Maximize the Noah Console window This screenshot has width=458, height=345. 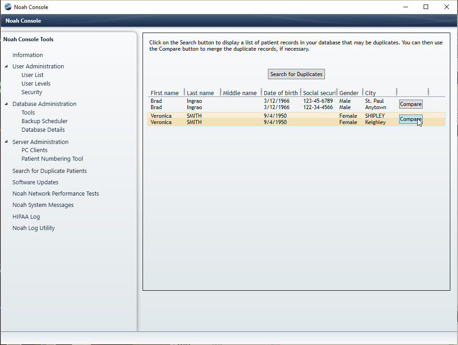(x=426, y=7)
